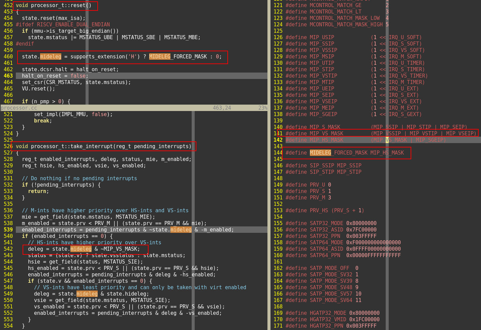This screenshot has height=330, width=481.
Task: Click the cursor position indicator showing 463,24
Action: pyautogui.click(x=222, y=108)
